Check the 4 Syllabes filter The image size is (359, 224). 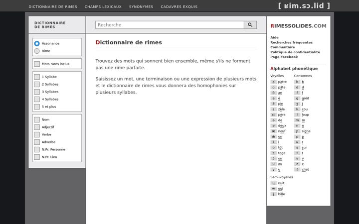pyautogui.click(x=37, y=99)
